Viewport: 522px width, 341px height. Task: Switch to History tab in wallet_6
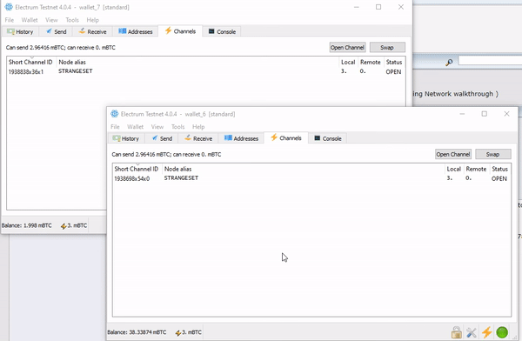pyautogui.click(x=126, y=138)
